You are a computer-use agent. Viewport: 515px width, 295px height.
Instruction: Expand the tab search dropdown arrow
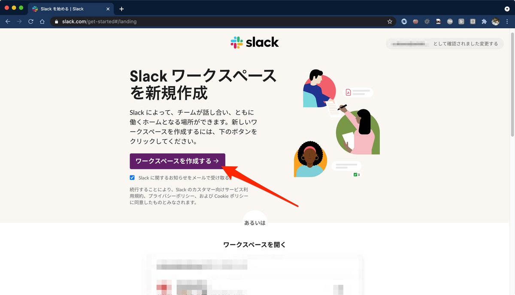tap(507, 9)
